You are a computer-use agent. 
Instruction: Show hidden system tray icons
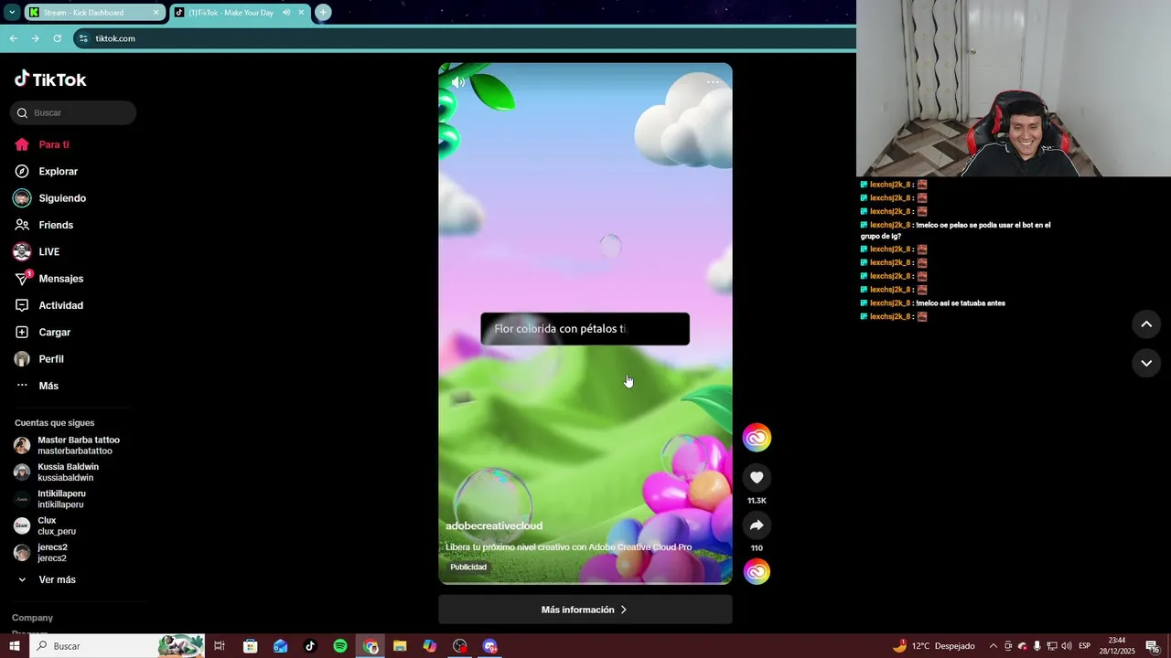(x=994, y=646)
